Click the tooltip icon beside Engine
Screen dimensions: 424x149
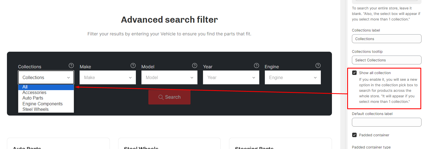pos(318,66)
